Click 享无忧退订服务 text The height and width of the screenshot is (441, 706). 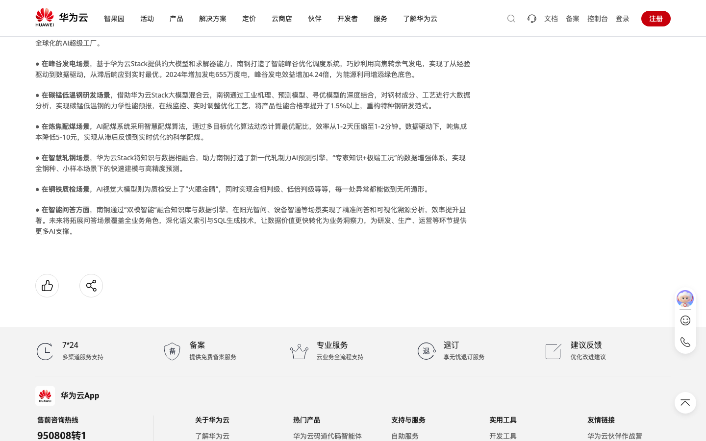464,357
